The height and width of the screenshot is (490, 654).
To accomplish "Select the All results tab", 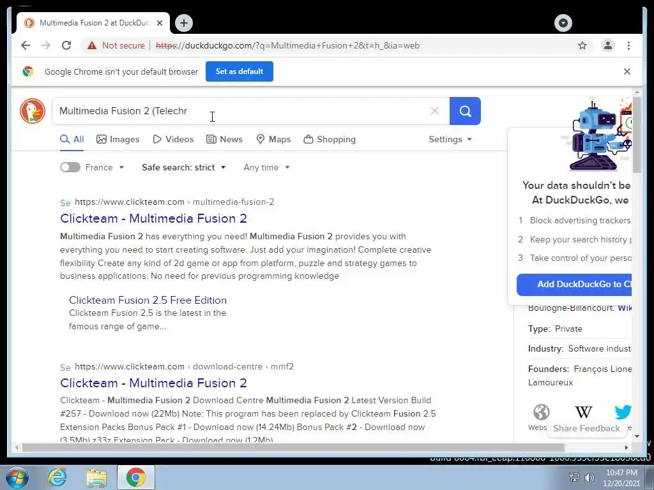I will point(72,139).
